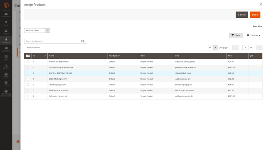Sort by the Price column header

tap(237, 56)
